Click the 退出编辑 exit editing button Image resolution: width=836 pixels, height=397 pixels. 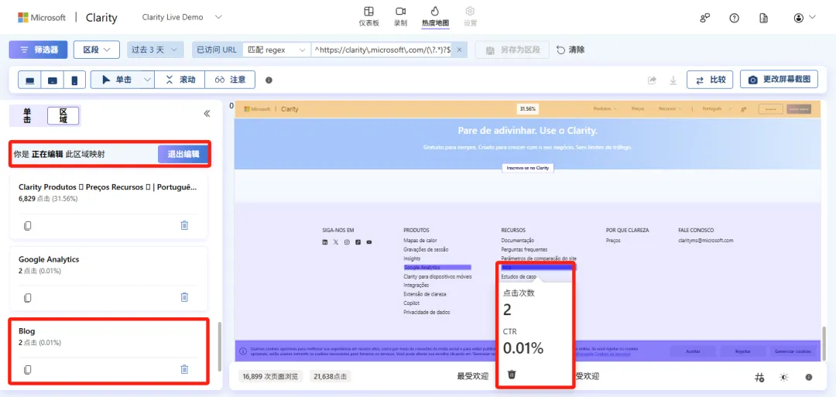[183, 155]
